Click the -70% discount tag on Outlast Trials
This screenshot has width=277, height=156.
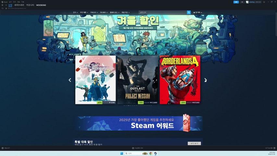tap(141, 102)
